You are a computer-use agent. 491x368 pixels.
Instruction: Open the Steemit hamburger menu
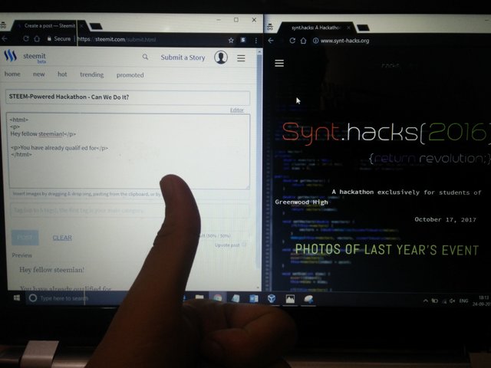pyautogui.click(x=241, y=58)
